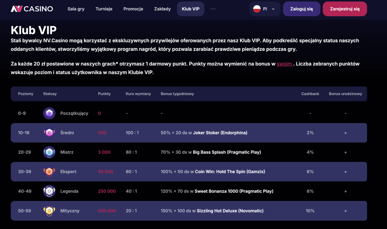This screenshot has width=387, height=229.
Task: Click the Polish flag icon
Action: click(x=257, y=9)
